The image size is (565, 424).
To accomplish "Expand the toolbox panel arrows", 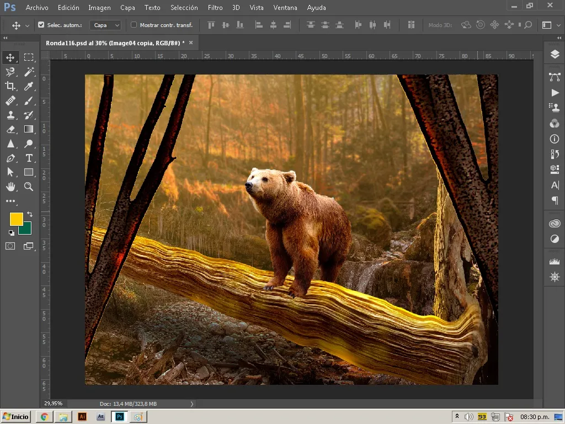I will pos(6,38).
